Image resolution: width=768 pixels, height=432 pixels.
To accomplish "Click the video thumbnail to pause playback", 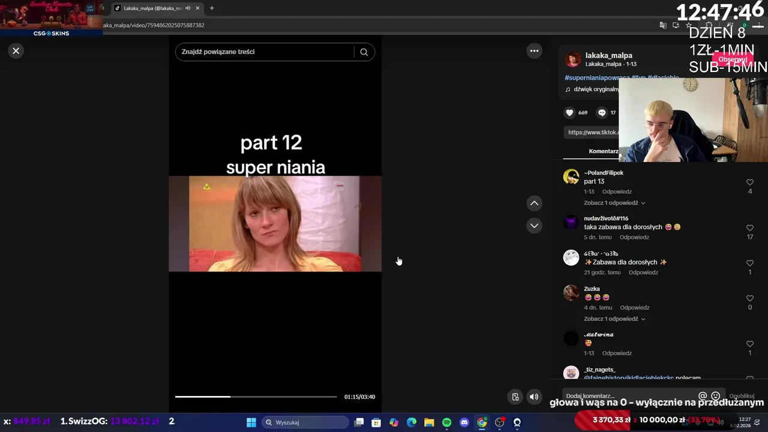I will click(275, 223).
